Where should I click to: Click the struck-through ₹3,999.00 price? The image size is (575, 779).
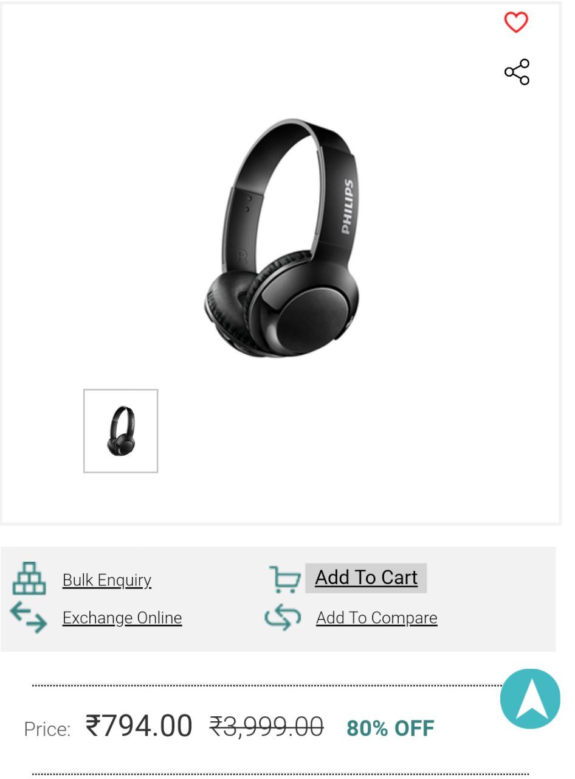tap(266, 727)
